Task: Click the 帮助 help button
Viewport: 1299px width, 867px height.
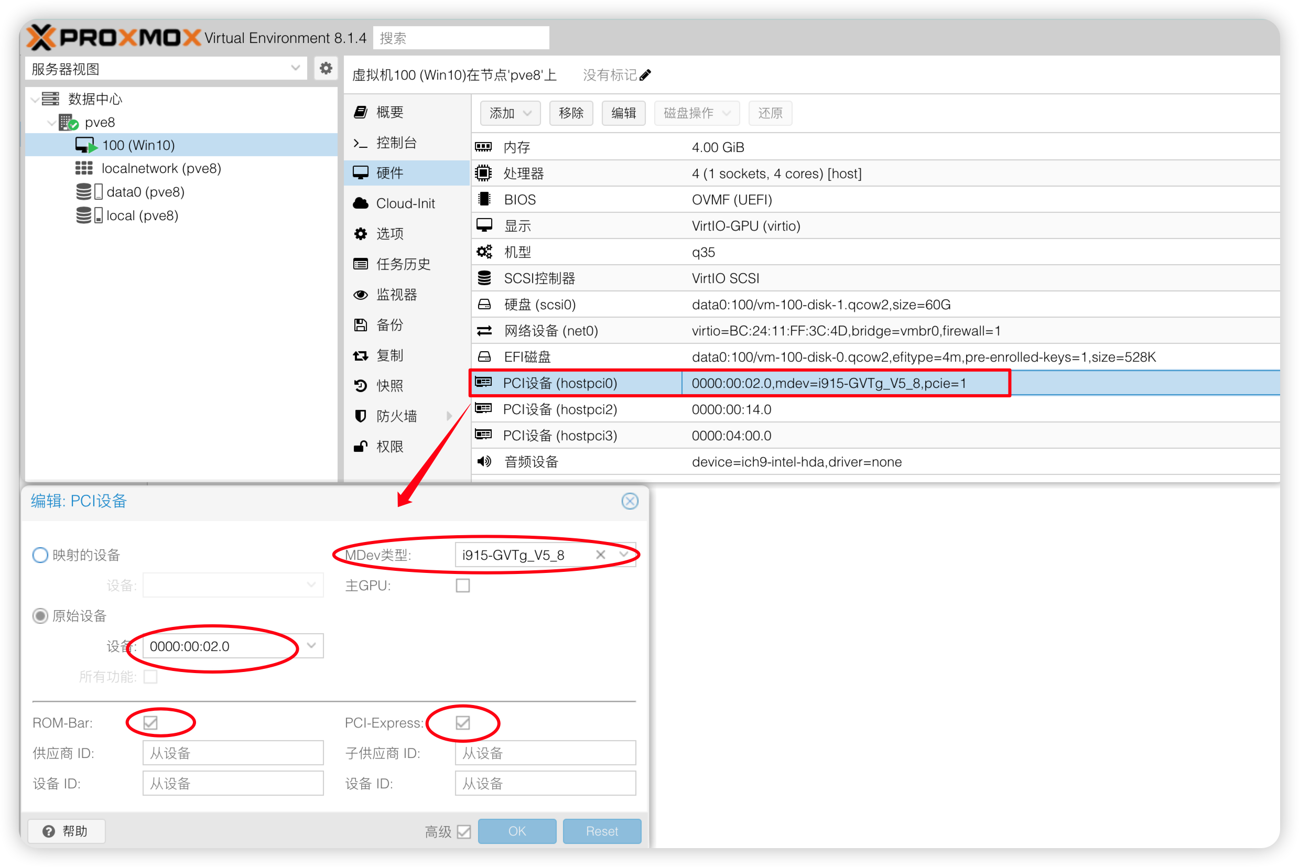Action: (x=66, y=831)
